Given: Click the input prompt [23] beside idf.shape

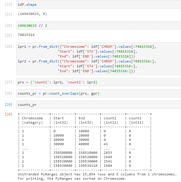Looking at the screenshot, I should click(x=9, y=5).
